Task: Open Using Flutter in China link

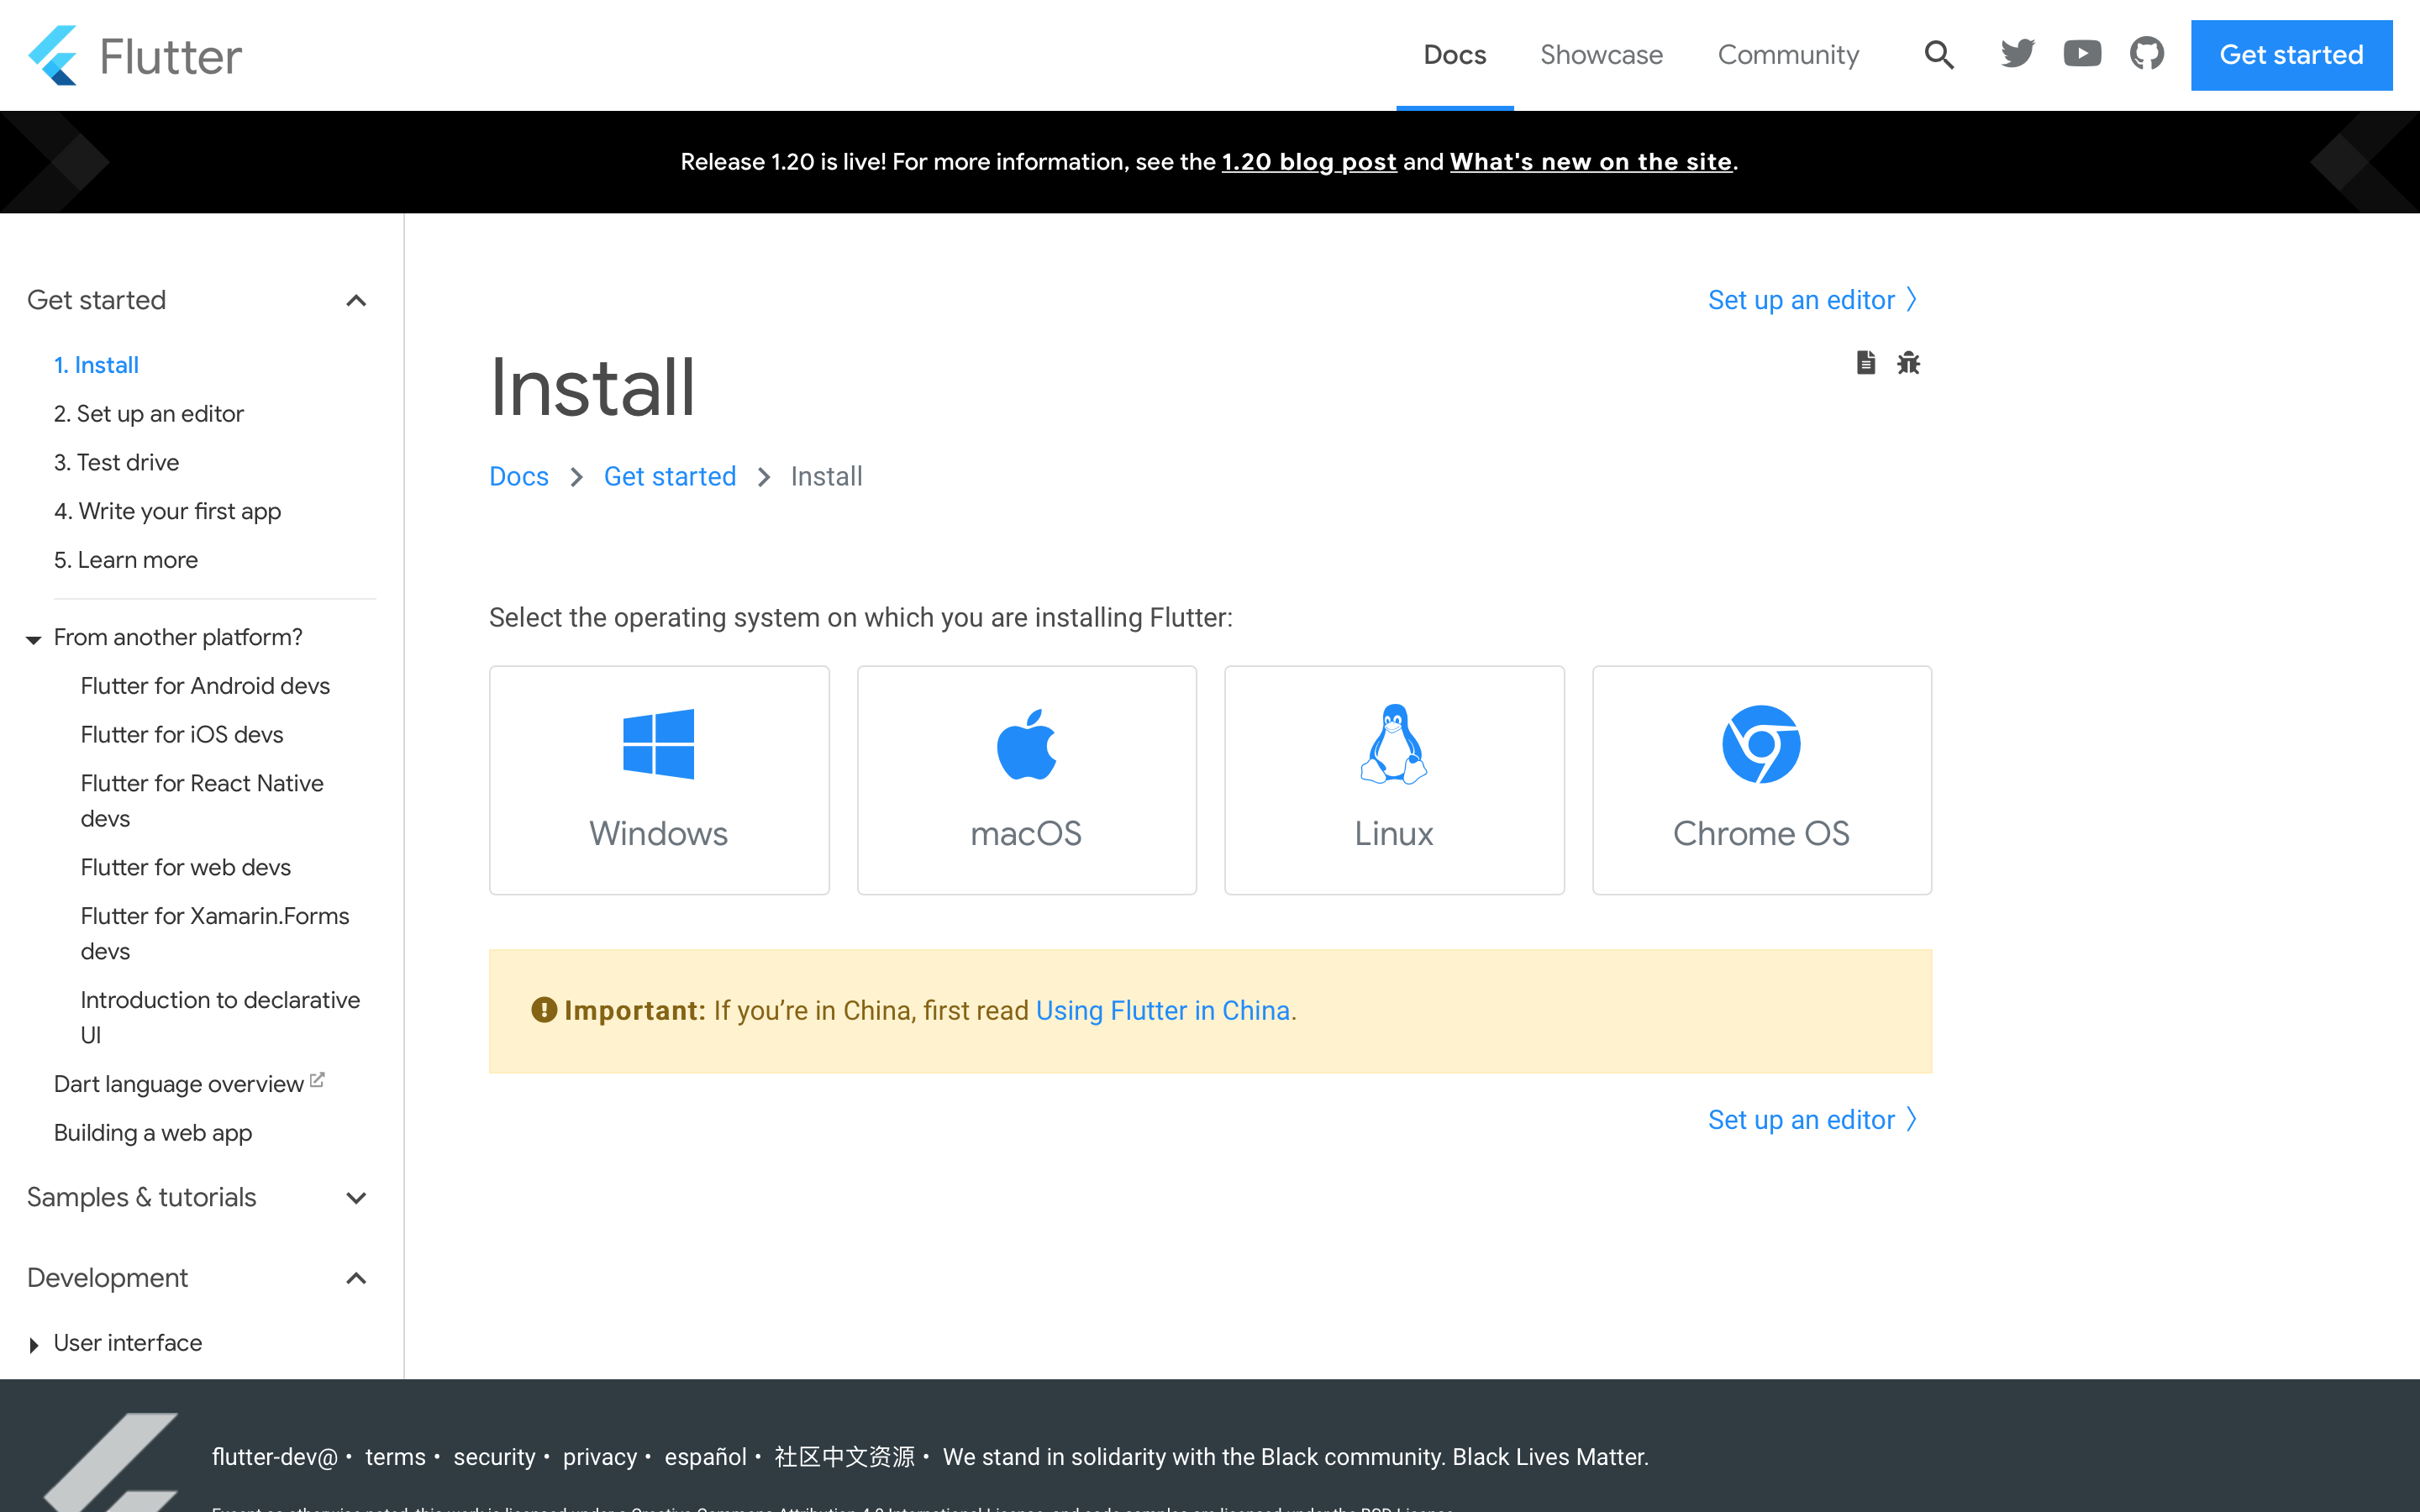Action: pyautogui.click(x=1163, y=1011)
